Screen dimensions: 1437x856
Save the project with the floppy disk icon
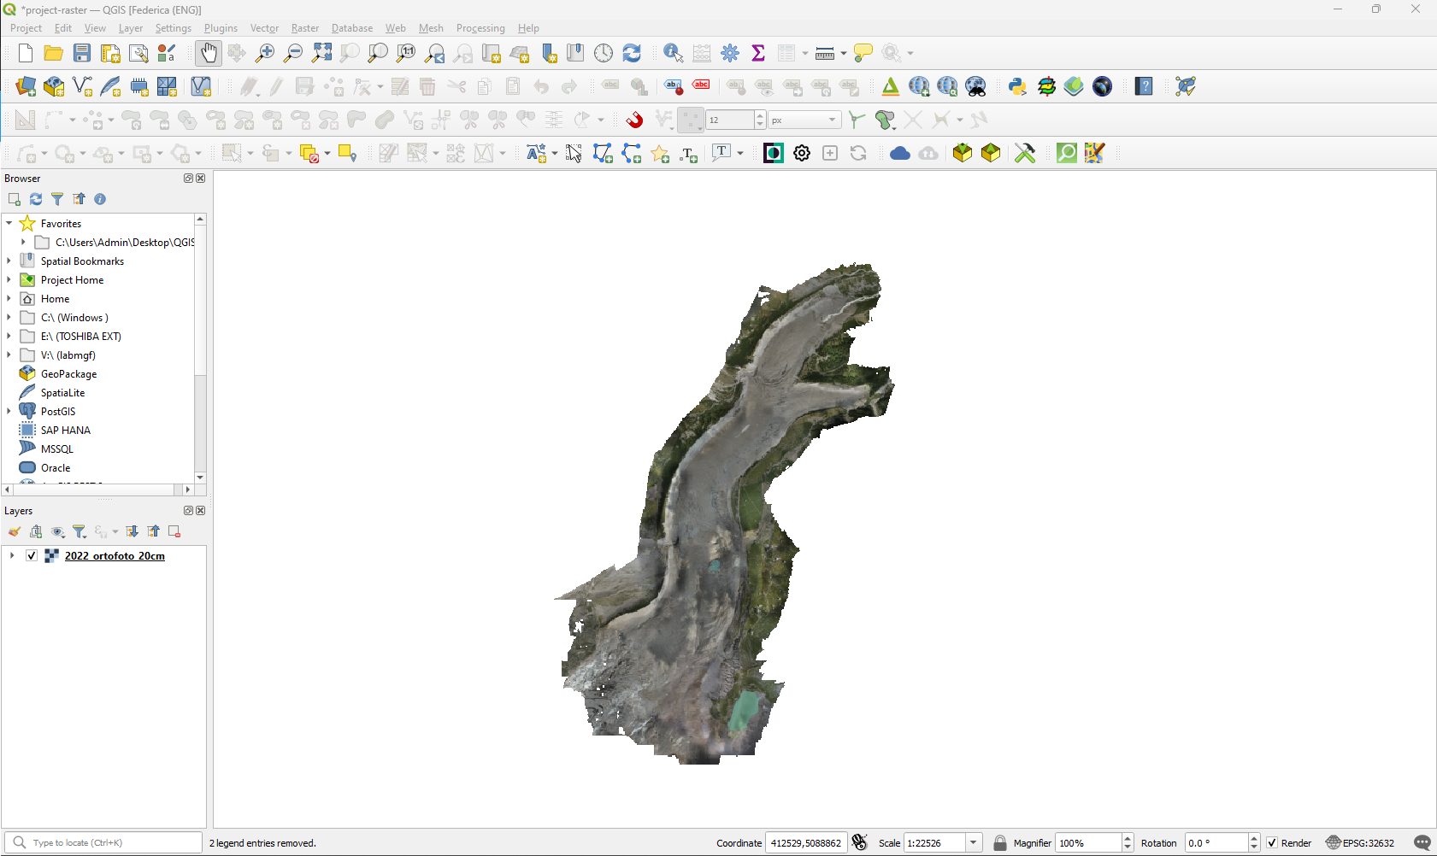pyautogui.click(x=81, y=53)
